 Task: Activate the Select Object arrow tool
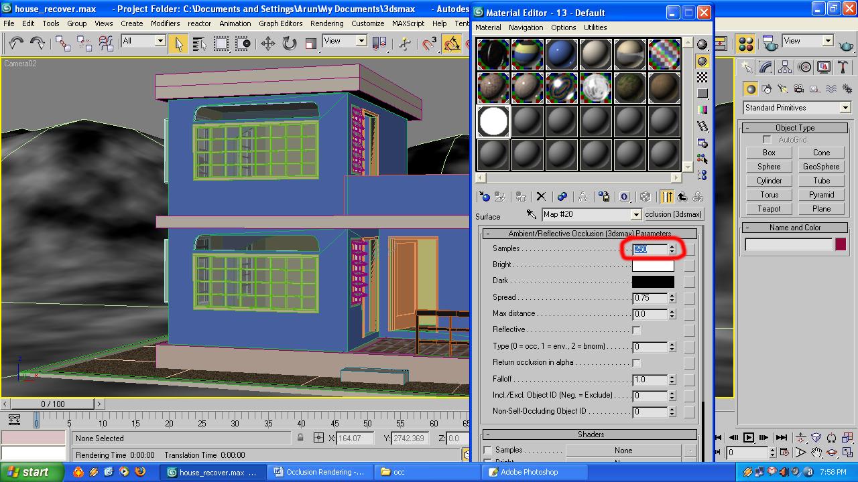click(178, 44)
